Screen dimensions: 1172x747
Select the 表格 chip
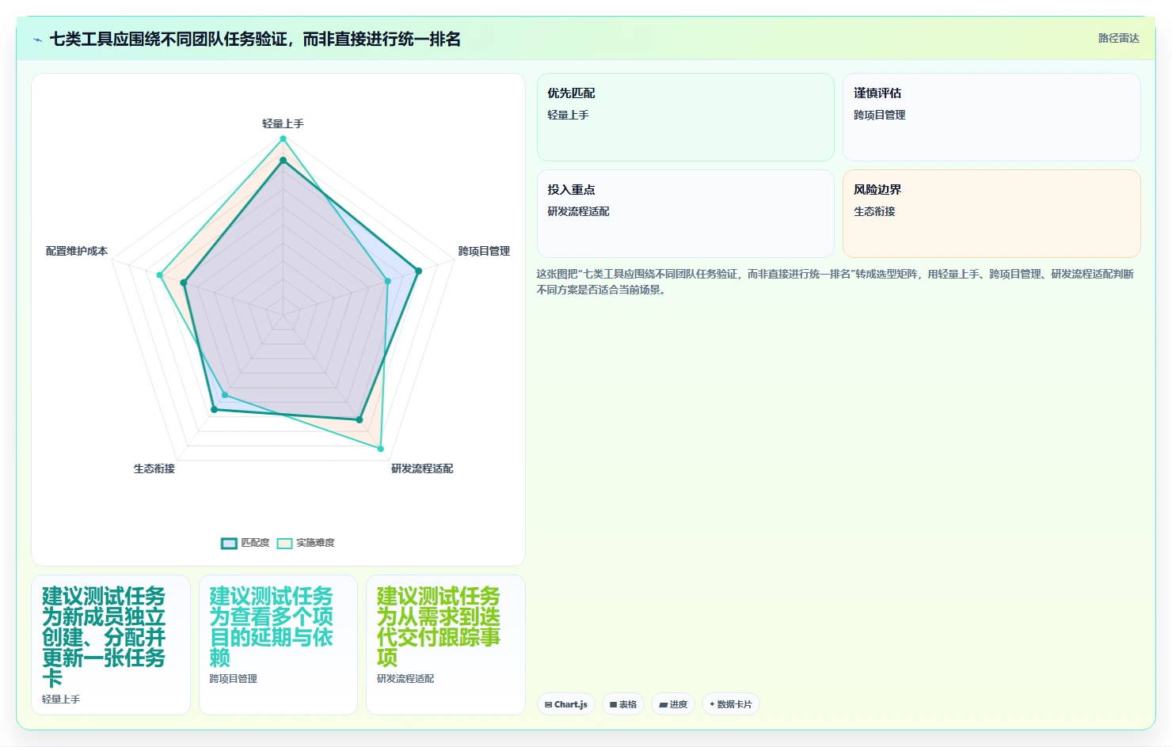pos(623,704)
